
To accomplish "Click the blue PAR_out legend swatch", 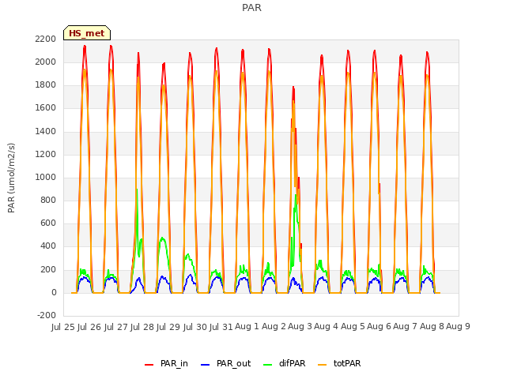I will (205, 365).
